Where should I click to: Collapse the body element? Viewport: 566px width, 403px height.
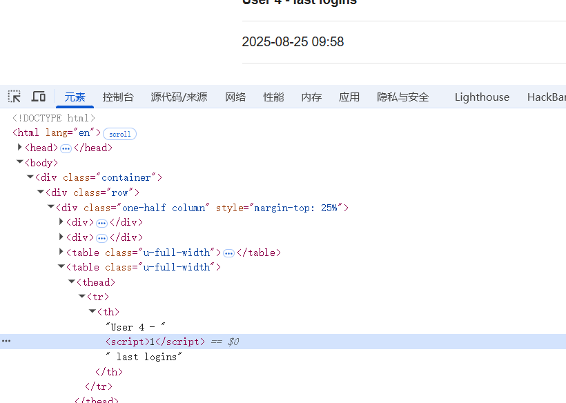[x=20, y=162]
